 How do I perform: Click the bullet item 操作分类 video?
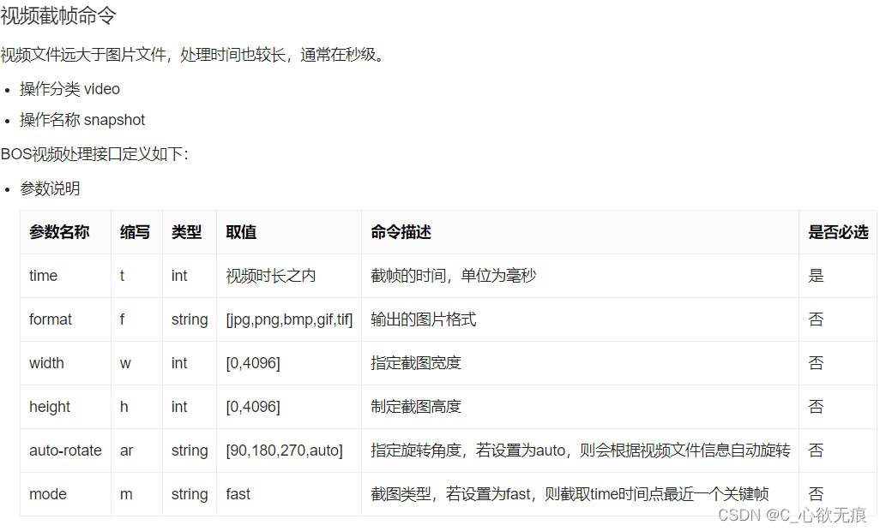point(69,89)
